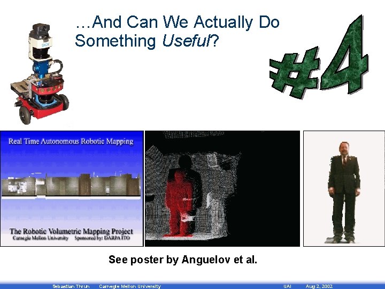The image size is (385, 289).
Task: Click the date 'Aug 2, 2002' in footer
Action: pyautogui.click(x=319, y=286)
